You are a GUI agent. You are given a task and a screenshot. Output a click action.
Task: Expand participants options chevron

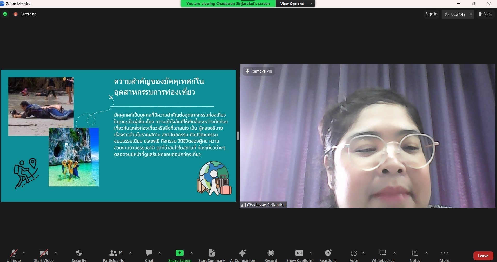(130, 253)
